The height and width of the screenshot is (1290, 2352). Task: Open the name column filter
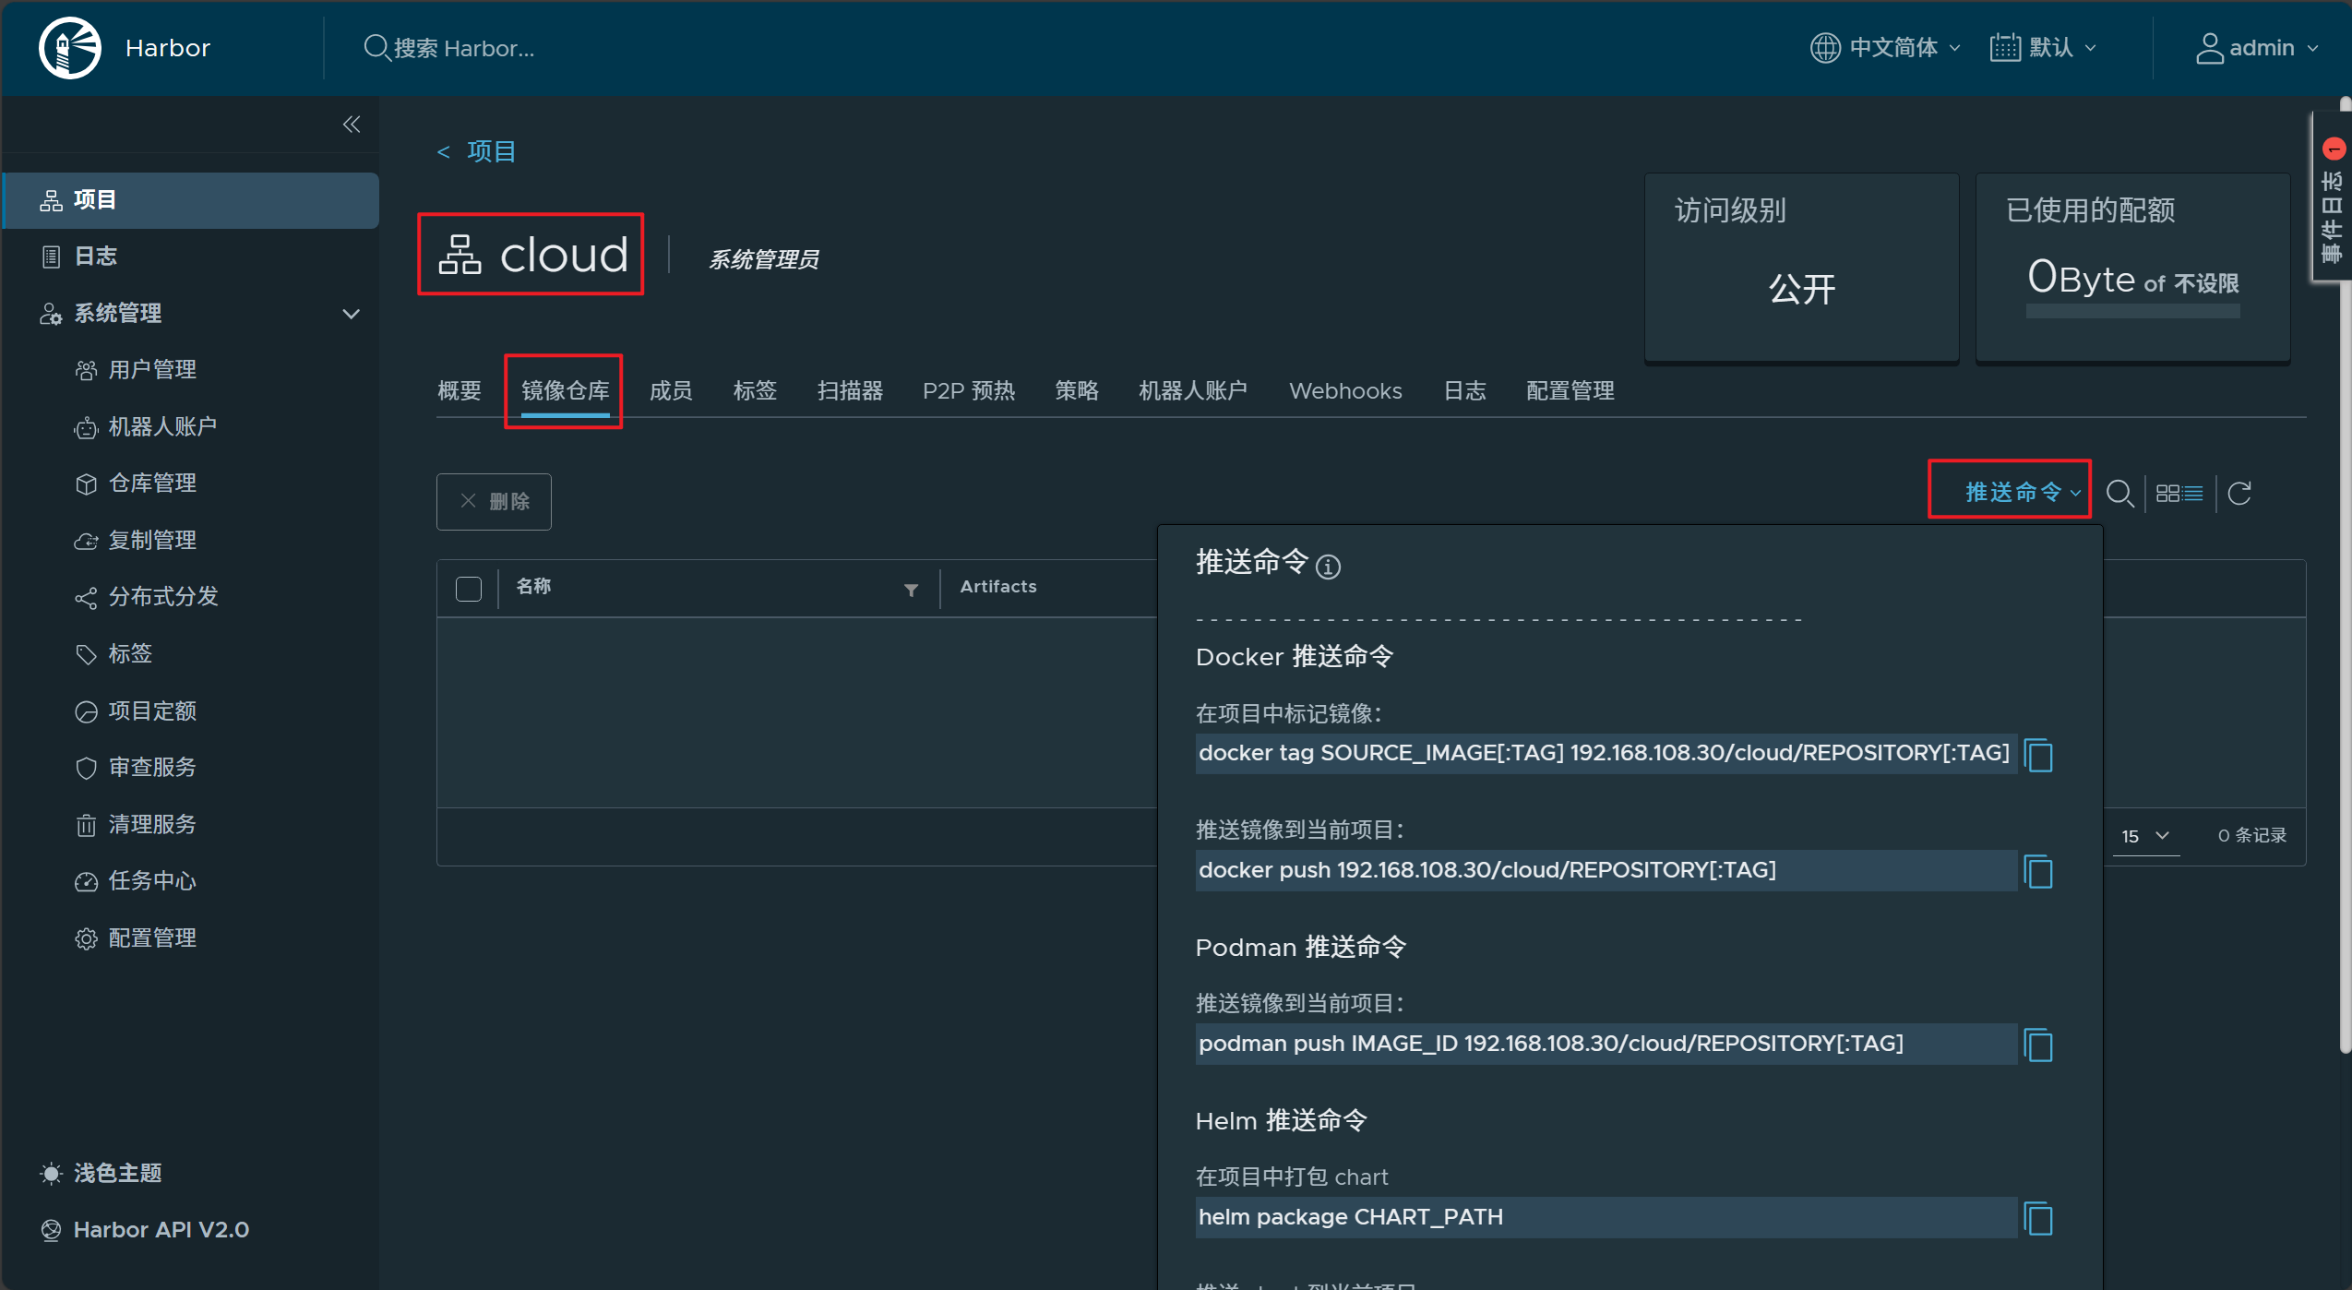911,590
